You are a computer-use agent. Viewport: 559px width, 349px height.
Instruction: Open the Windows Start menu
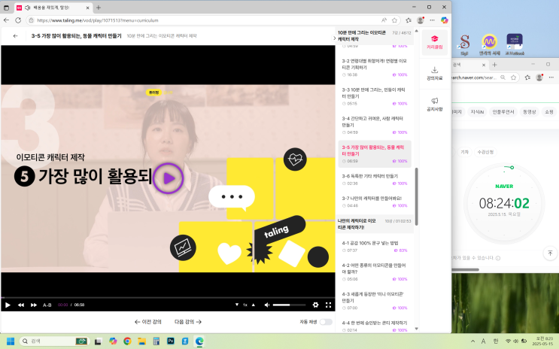coord(11,341)
